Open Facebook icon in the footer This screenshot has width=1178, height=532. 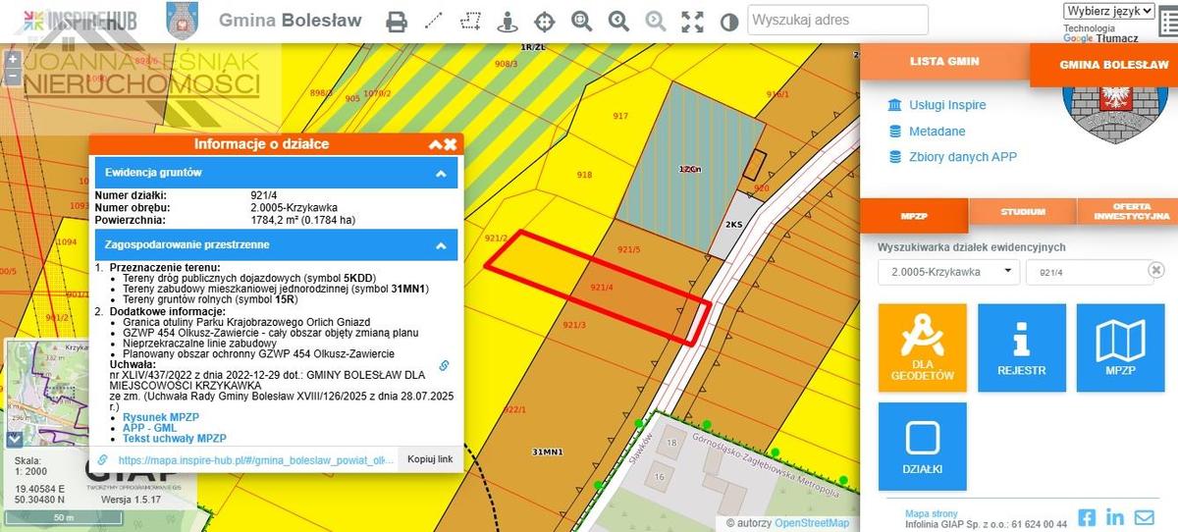1087,516
